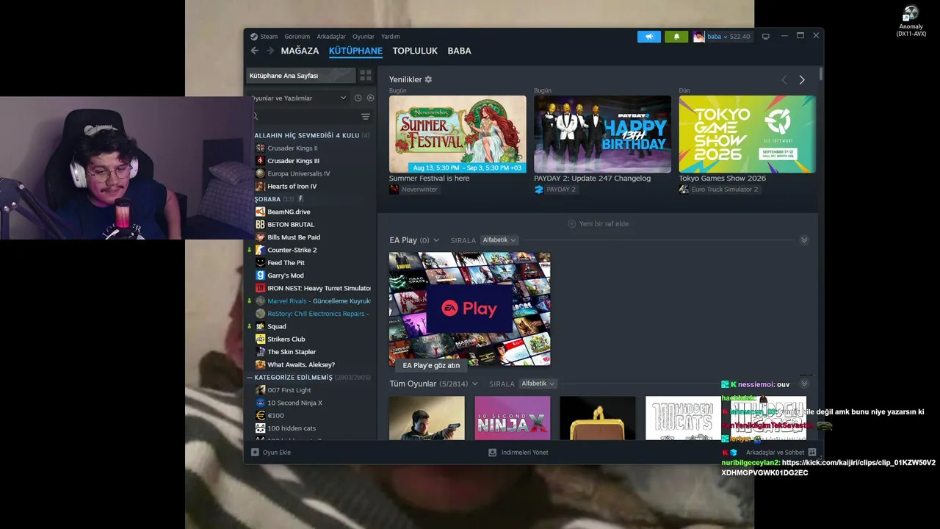Click BeamNG.drive game icon
Screen dimensions: 940x529
coord(260,212)
